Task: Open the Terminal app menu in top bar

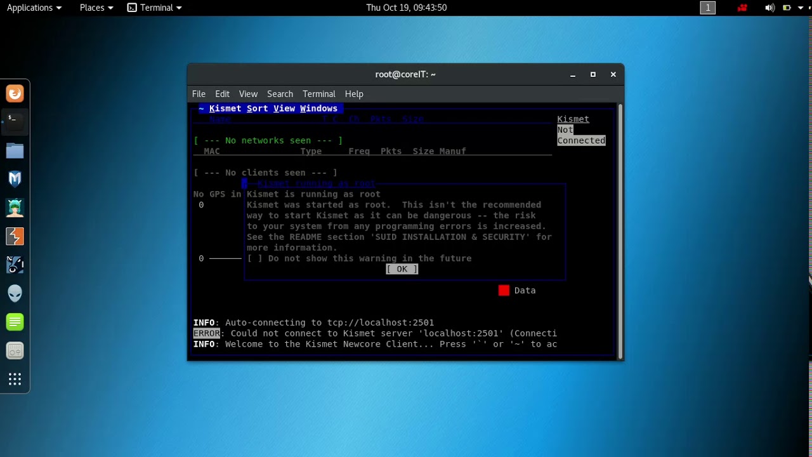Action: pyautogui.click(x=155, y=8)
